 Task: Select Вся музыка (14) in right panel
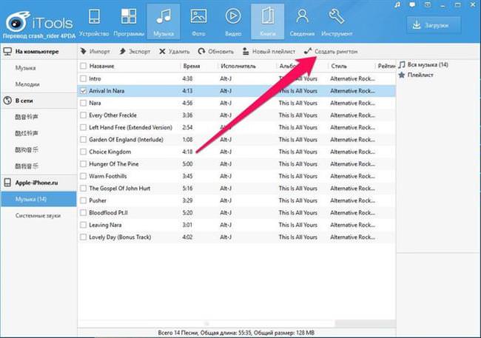pos(423,65)
